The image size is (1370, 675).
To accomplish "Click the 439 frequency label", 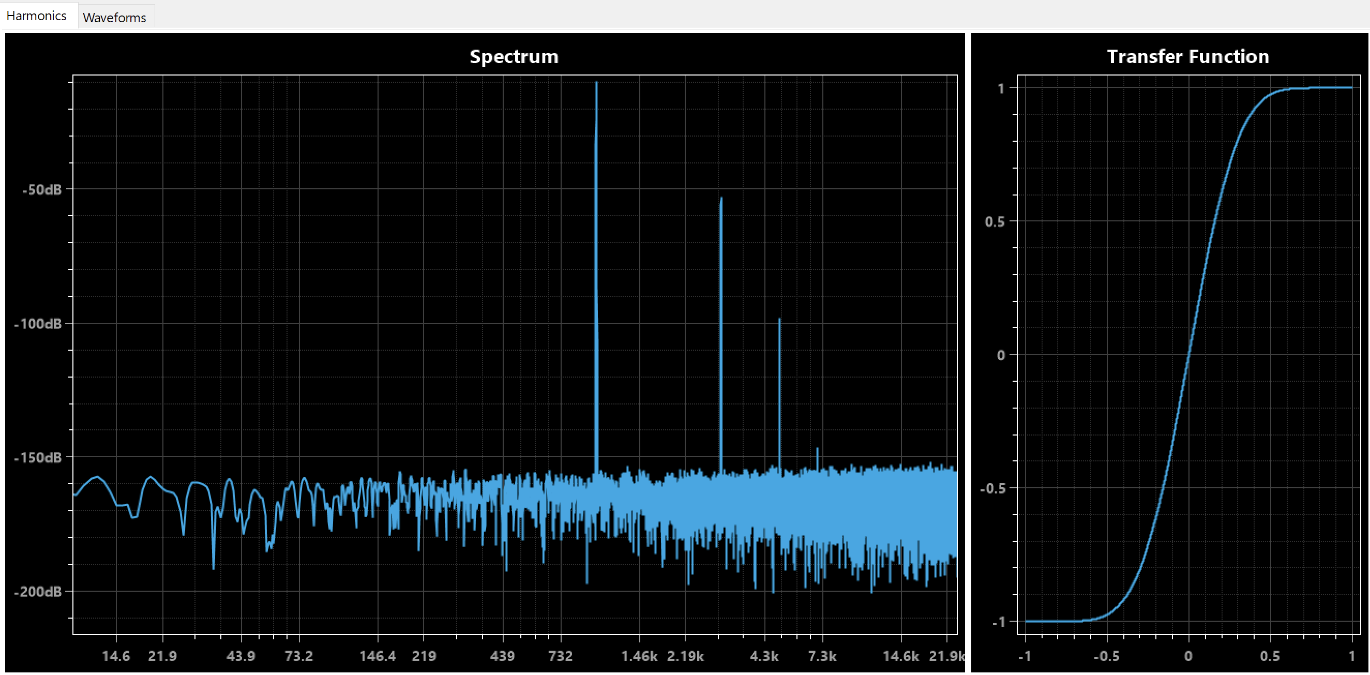I will (x=503, y=656).
